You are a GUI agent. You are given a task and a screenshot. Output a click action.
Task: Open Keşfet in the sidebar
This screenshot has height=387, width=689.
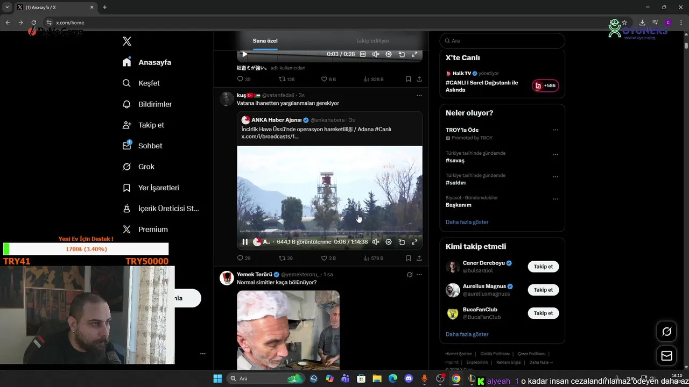point(141,83)
